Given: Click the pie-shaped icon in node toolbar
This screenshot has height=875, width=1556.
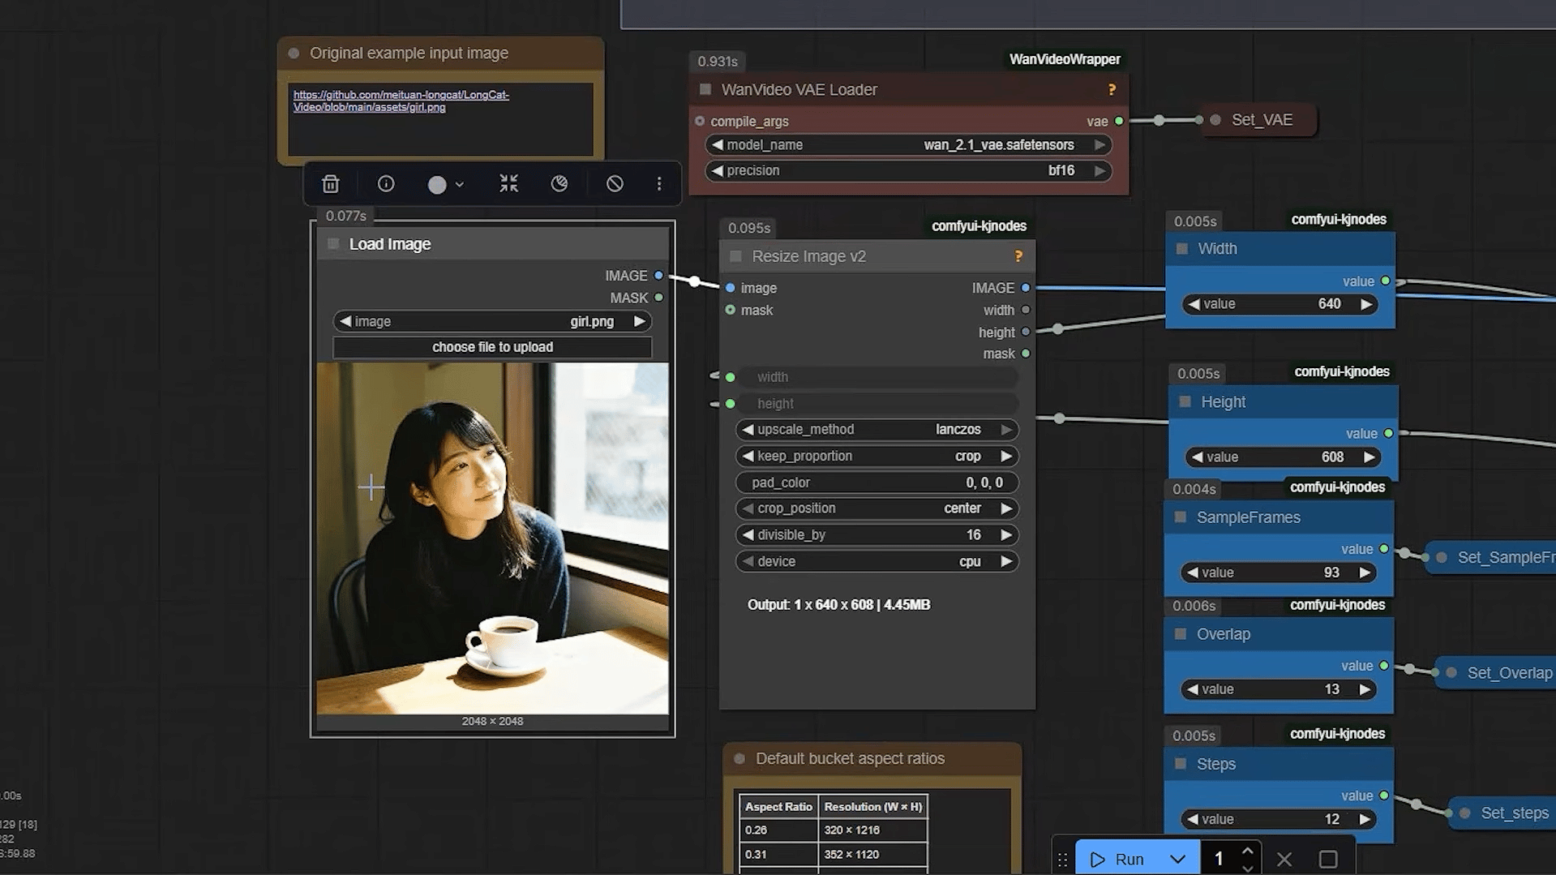Looking at the screenshot, I should click(x=559, y=184).
